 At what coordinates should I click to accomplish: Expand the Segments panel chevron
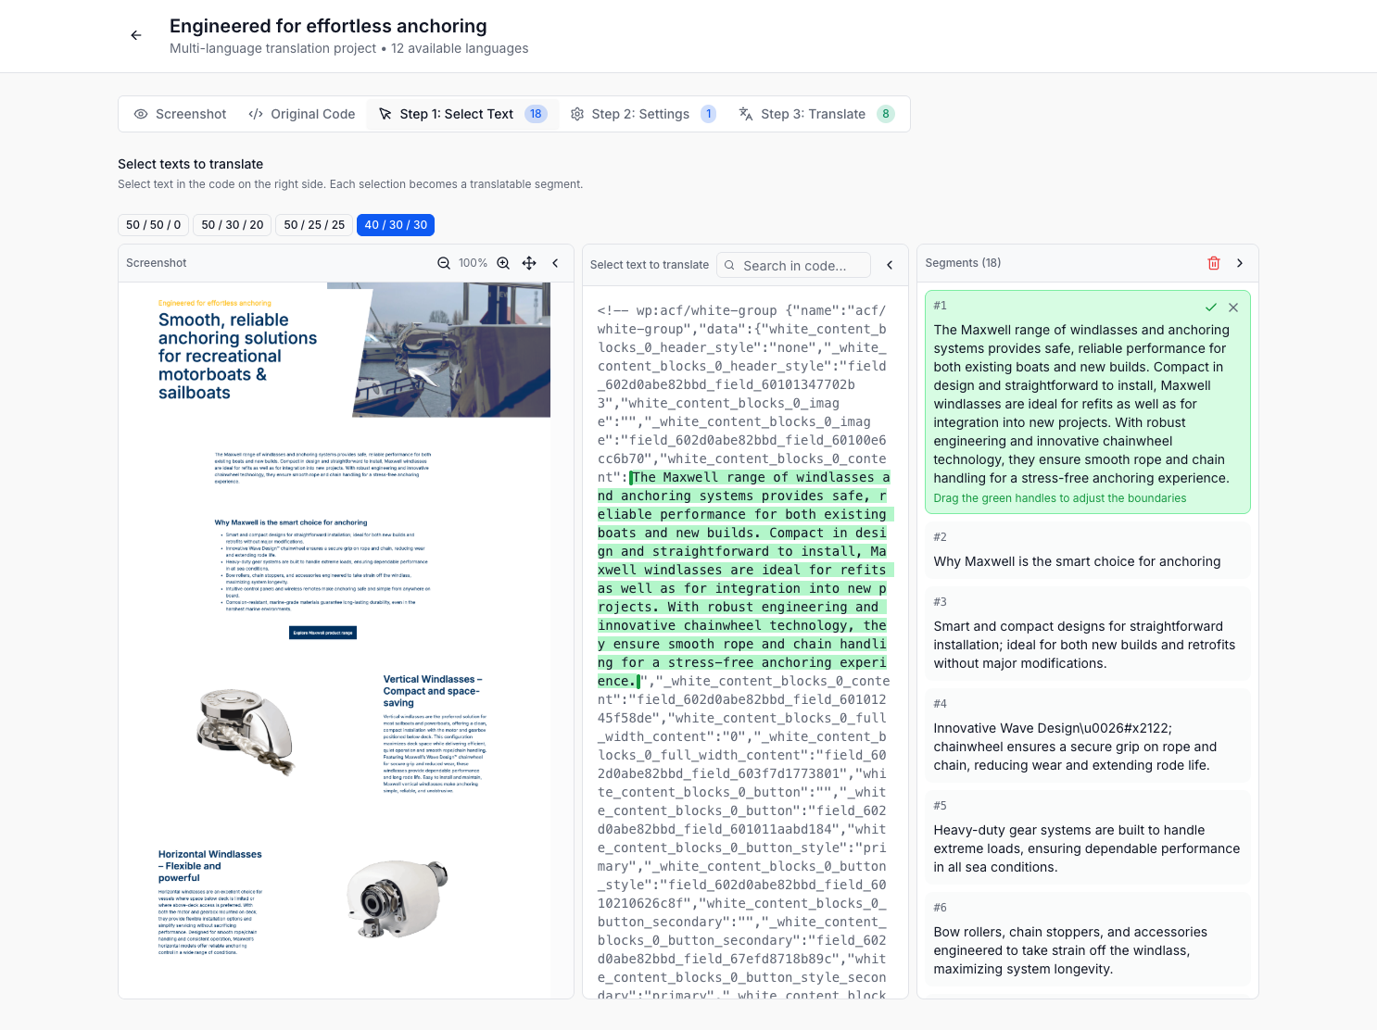click(x=1240, y=263)
